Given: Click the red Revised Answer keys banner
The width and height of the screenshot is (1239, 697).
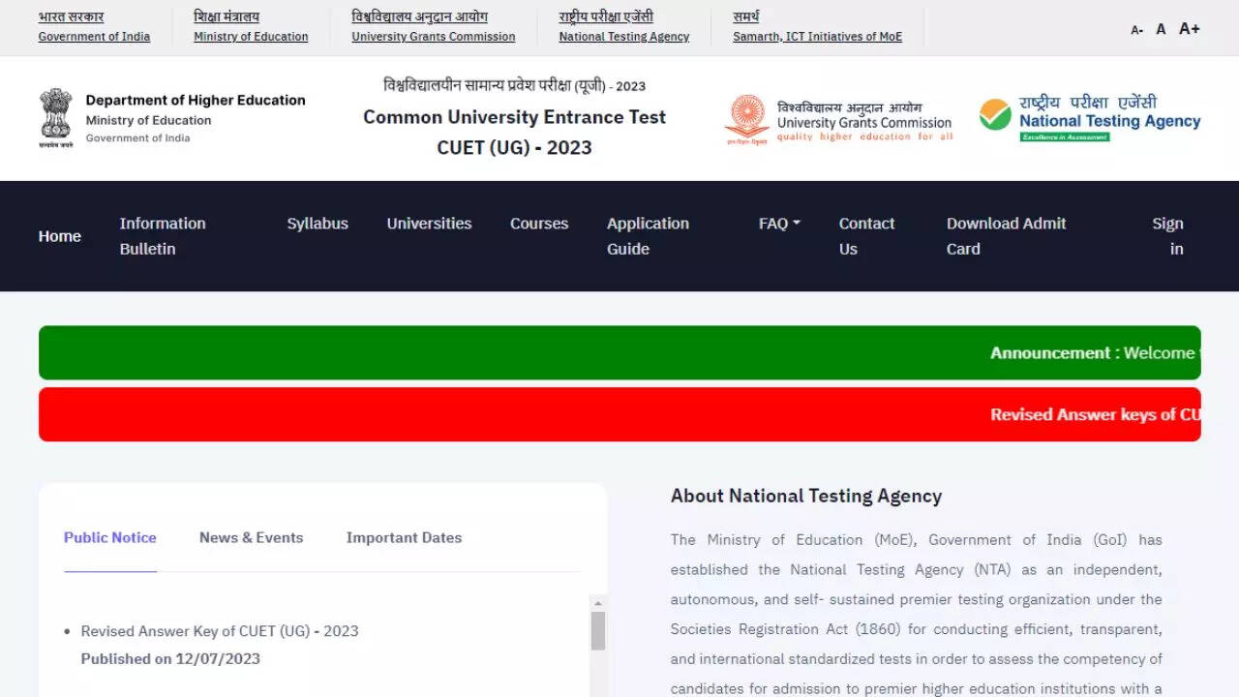Looking at the screenshot, I should (x=619, y=414).
